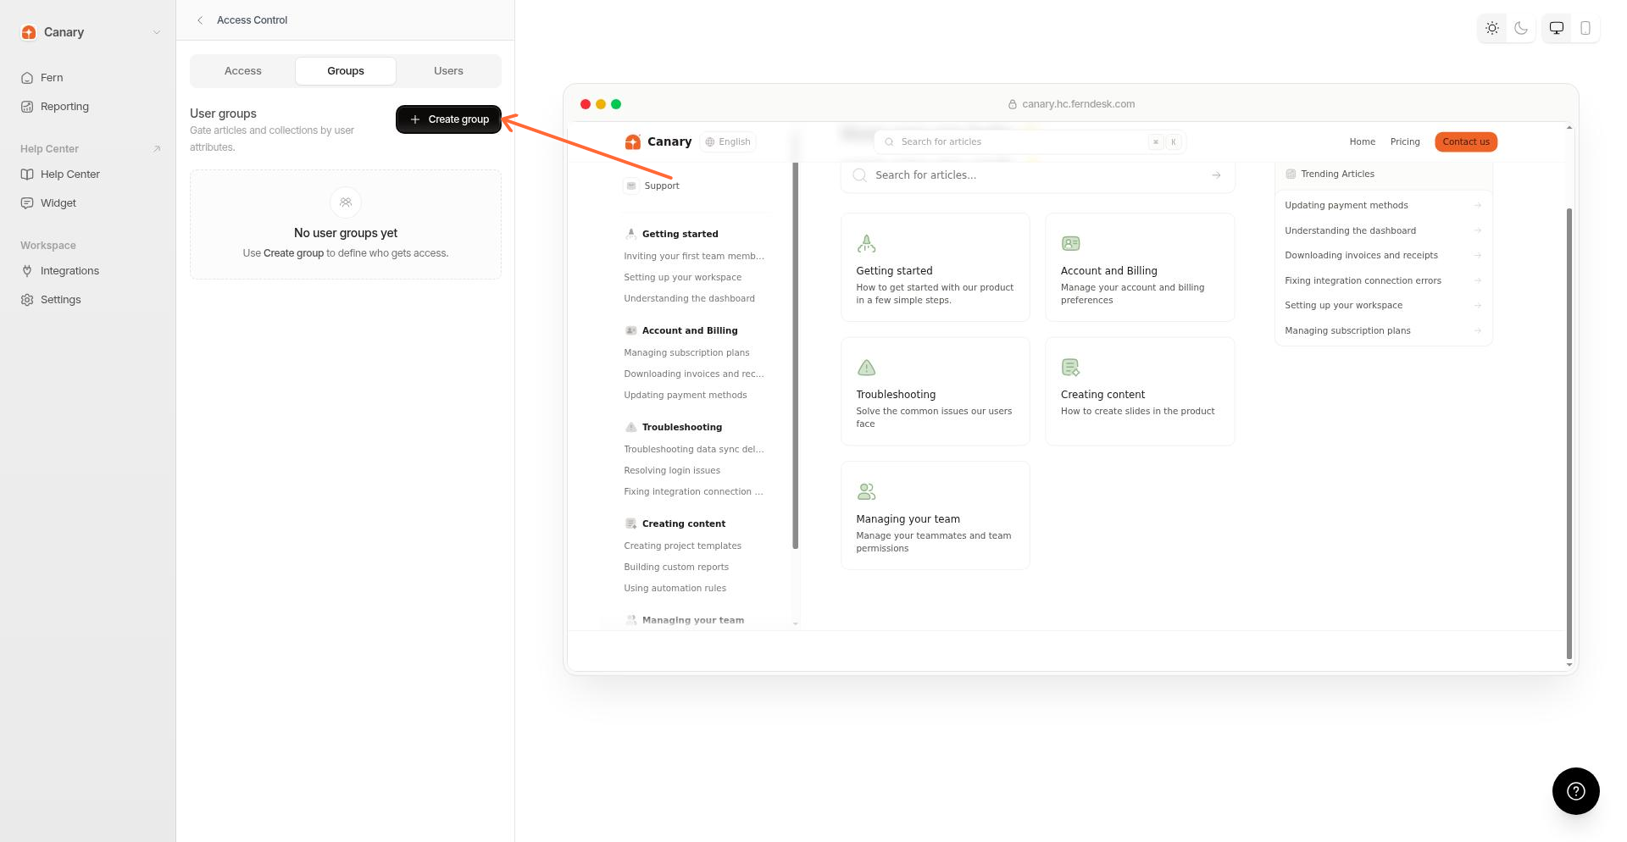Open Building custom reports article
This screenshot has height=842, width=1627.
(676, 568)
